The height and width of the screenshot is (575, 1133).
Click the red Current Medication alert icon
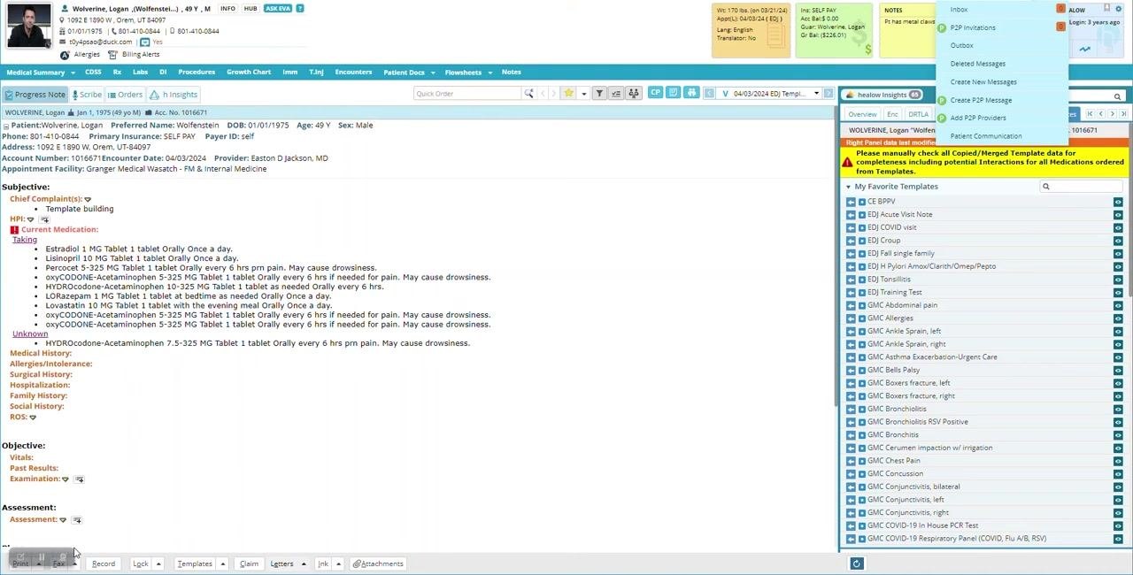(14, 230)
